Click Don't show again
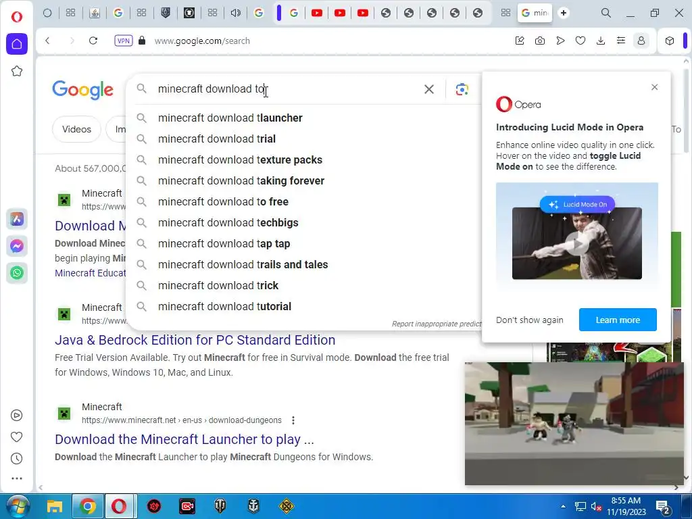This screenshot has width=692, height=519. coord(530,320)
